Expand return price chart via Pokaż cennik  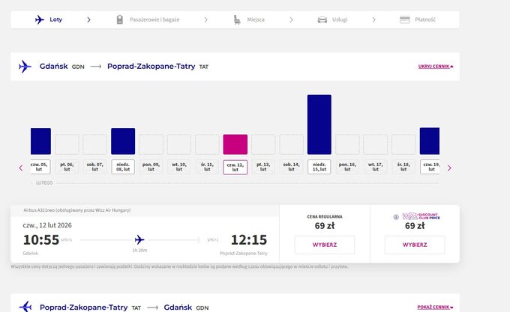coord(435,307)
